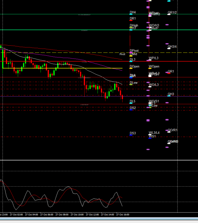
Task: Select the DL3 level label
Action: click(x=133, y=60)
